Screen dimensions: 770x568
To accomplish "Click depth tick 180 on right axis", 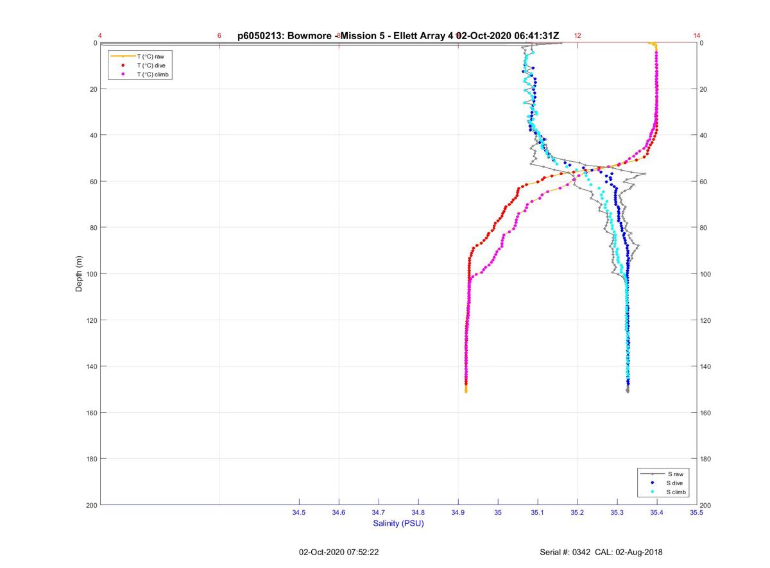I will tap(705, 459).
